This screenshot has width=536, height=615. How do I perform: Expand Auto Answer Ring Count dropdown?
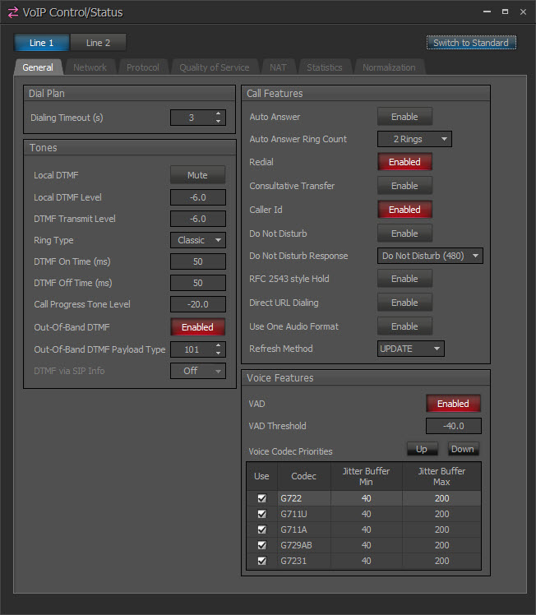coord(414,139)
